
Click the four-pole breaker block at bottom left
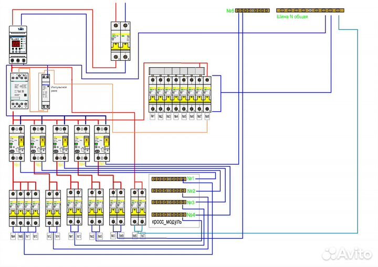[24, 208]
